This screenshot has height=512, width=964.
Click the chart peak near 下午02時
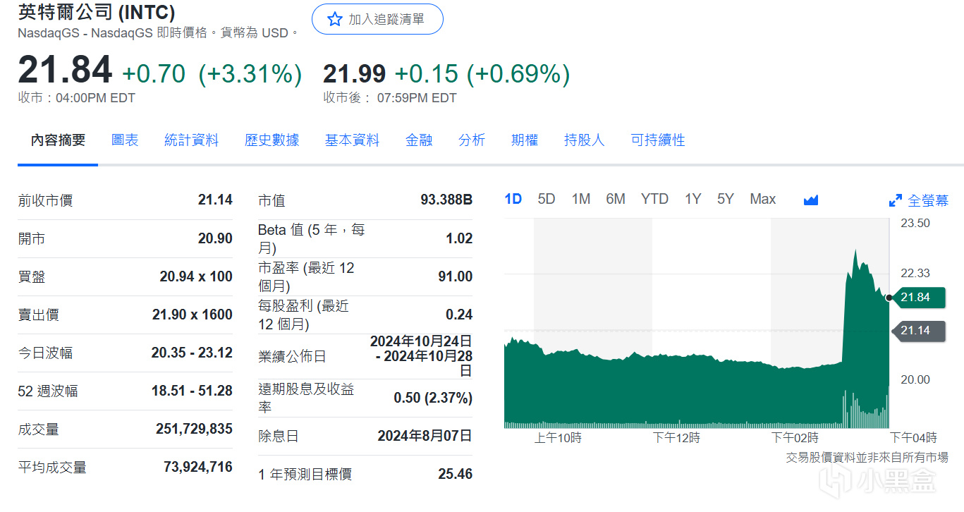[855, 251]
